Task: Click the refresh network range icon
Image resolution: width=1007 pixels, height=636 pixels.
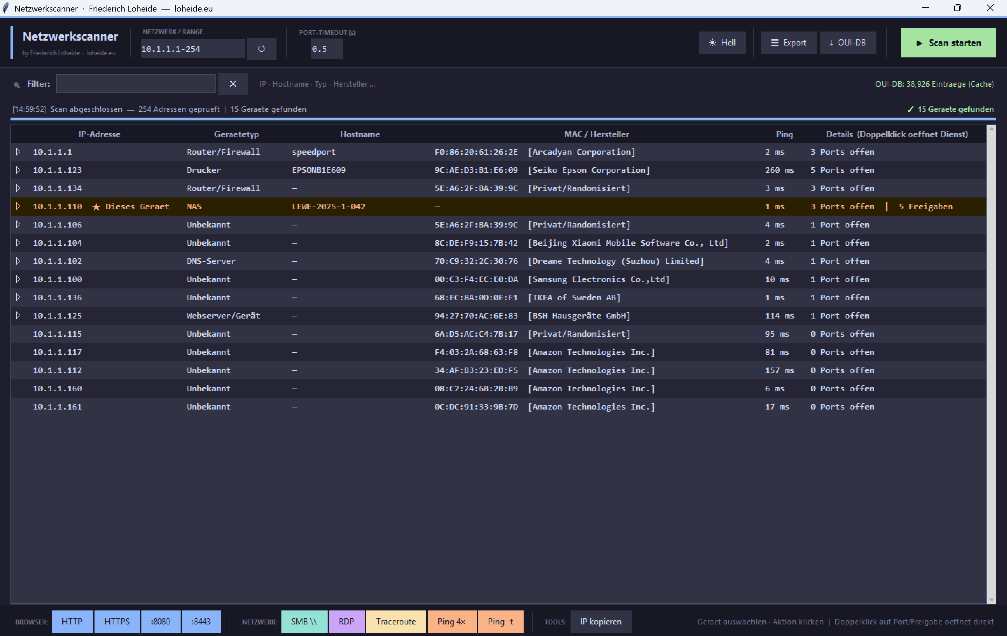Action: 261,49
